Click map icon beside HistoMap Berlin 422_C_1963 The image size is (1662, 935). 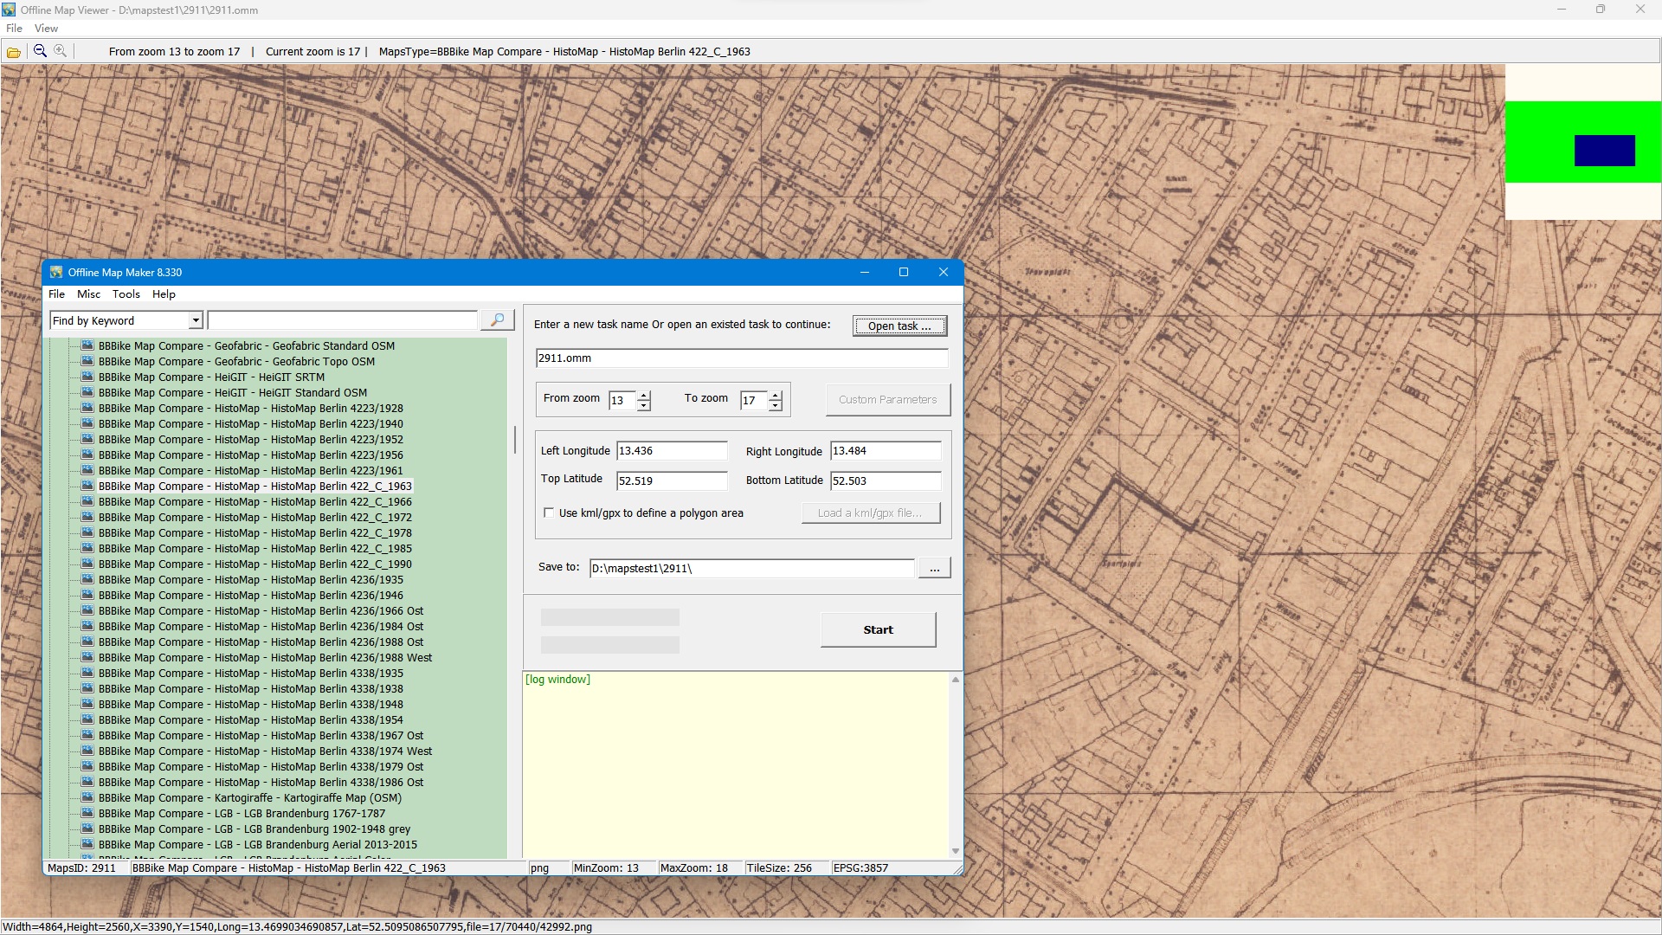pos(87,486)
